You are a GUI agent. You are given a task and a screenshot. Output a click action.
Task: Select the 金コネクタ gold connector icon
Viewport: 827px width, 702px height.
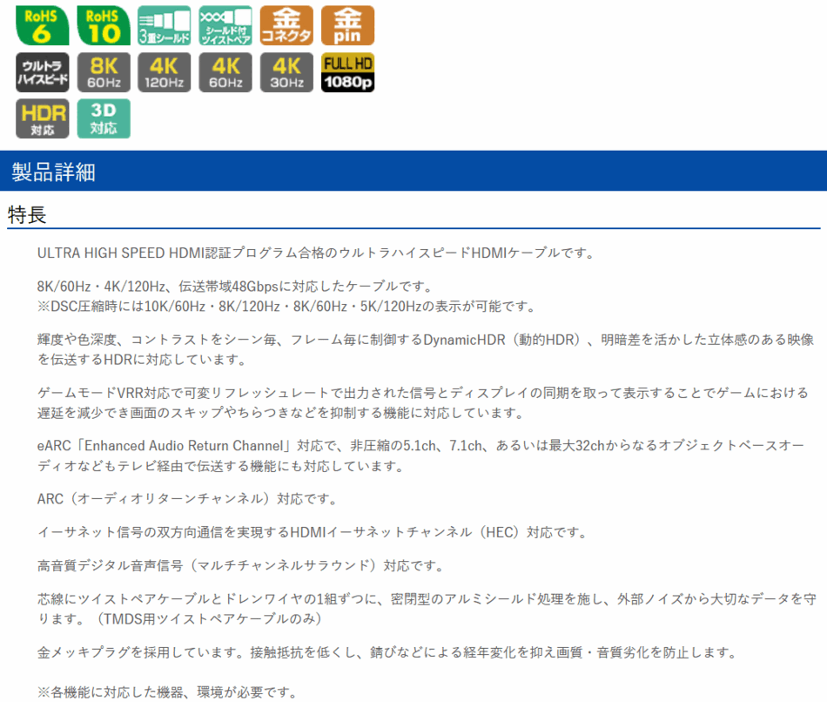click(x=286, y=25)
